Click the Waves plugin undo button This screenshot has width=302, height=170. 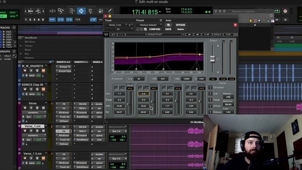113,34
